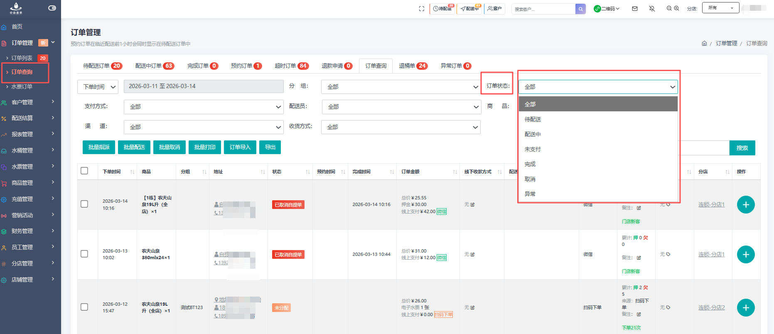Open 连锁-分店2 branch link
This screenshot has height=334, width=774.
(x=712, y=307)
